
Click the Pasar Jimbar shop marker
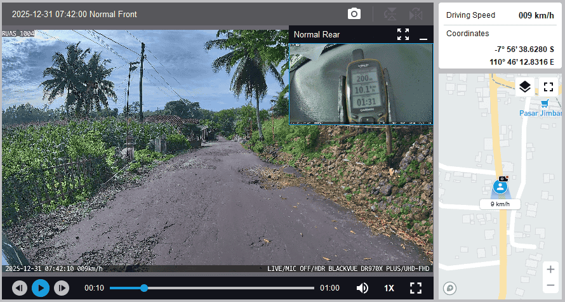pos(544,103)
